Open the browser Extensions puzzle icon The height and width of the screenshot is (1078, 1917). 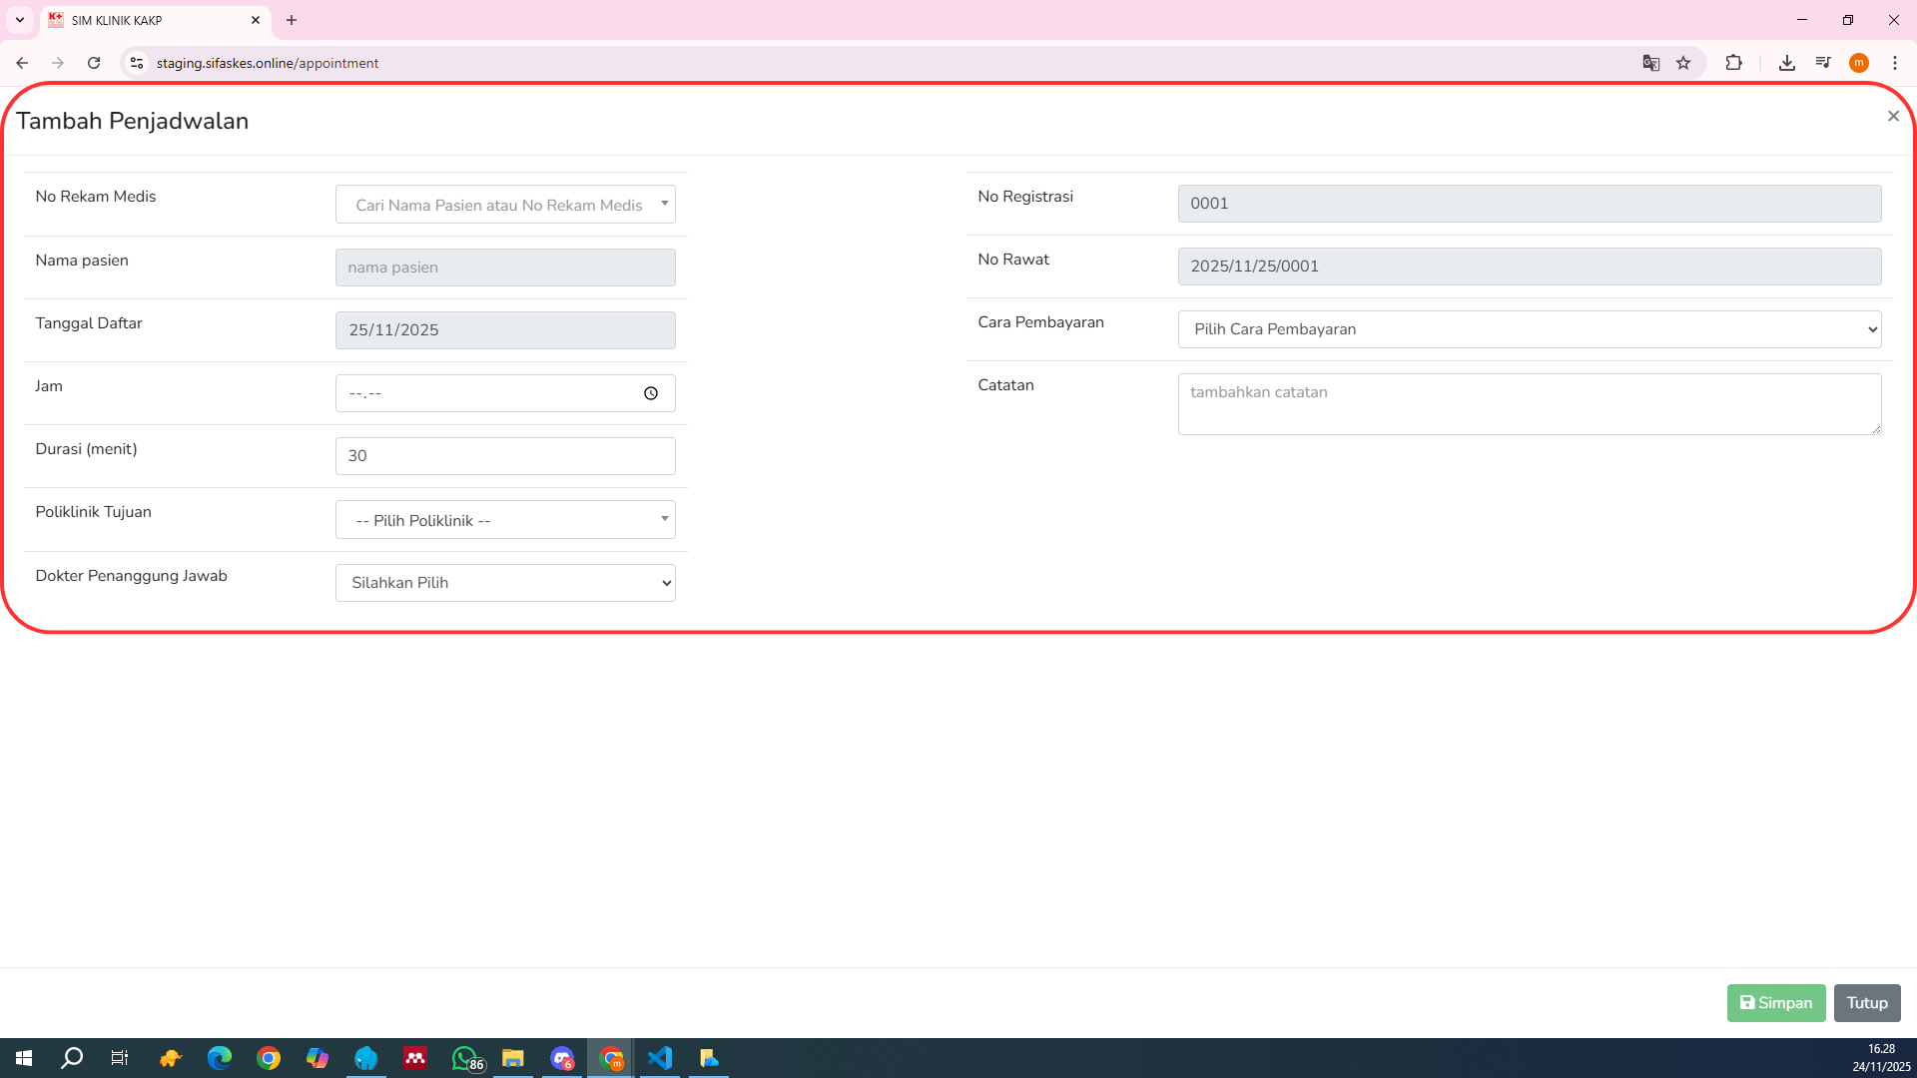click(1733, 63)
